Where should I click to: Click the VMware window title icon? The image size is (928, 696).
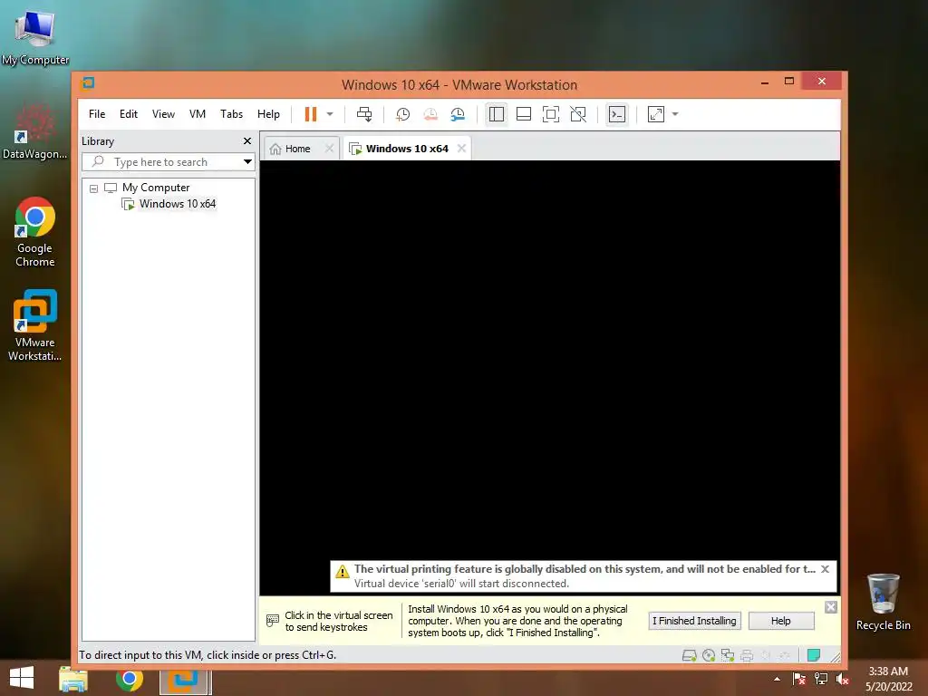point(88,82)
